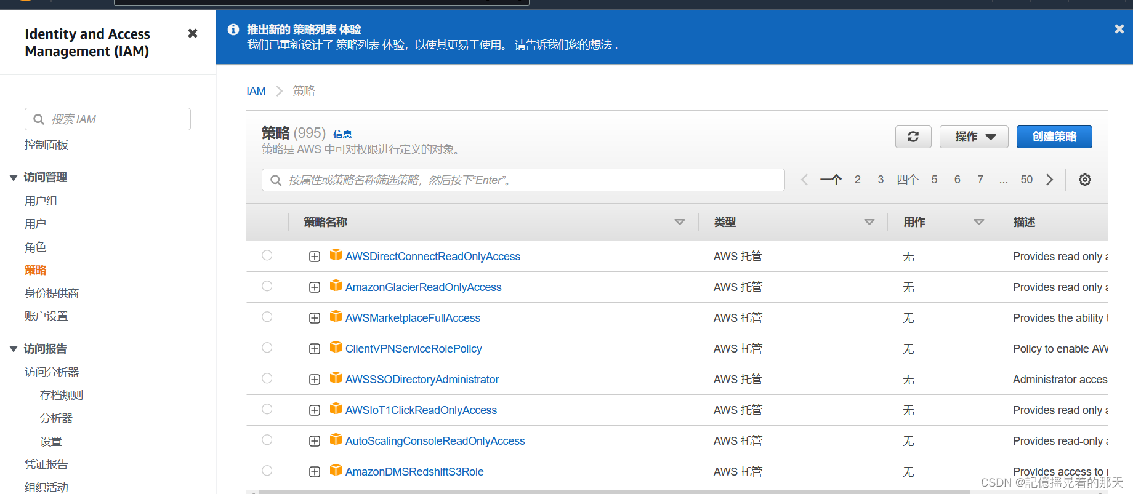
Task: Click the orange policy icon for AmazonDMSRedshiftS3Role
Action: [336, 470]
